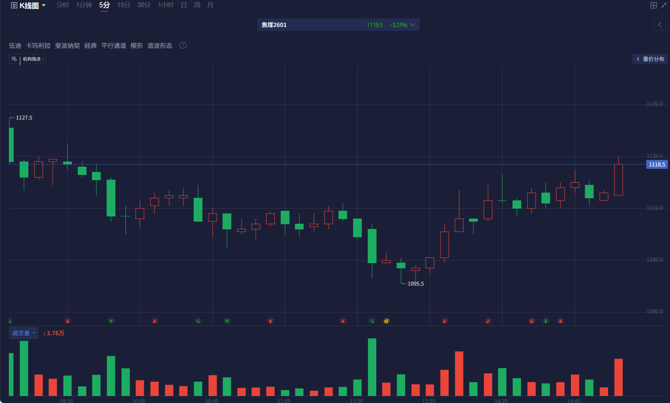
Task: Select the 谐波形态 pattern tool
Action: click(160, 45)
